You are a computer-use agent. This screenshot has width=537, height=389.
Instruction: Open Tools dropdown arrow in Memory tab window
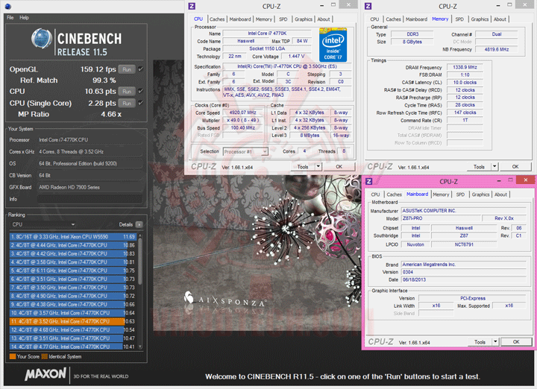[494, 167]
